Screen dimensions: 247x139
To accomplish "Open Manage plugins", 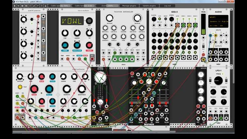I will tap(129, 6).
